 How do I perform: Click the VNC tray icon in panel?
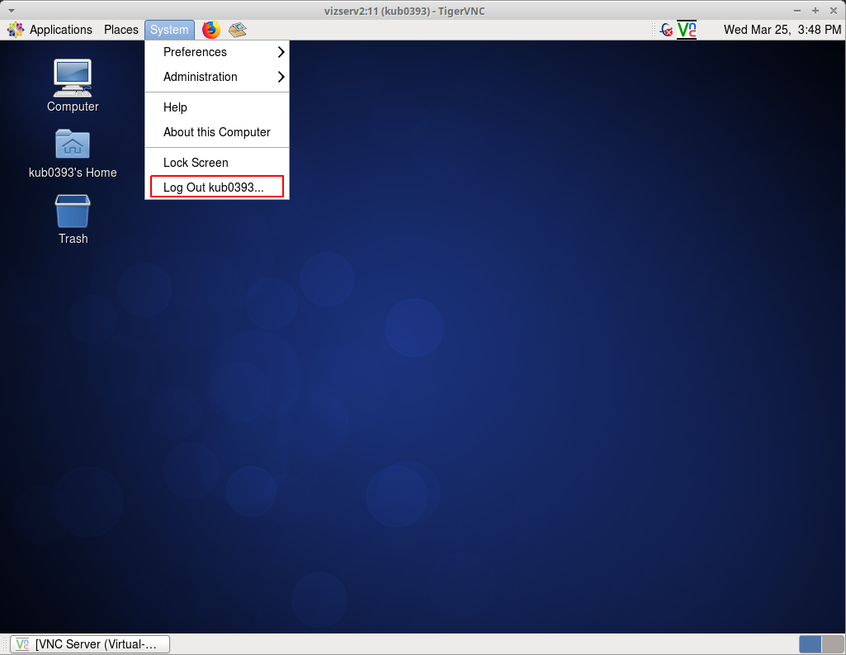(x=687, y=30)
